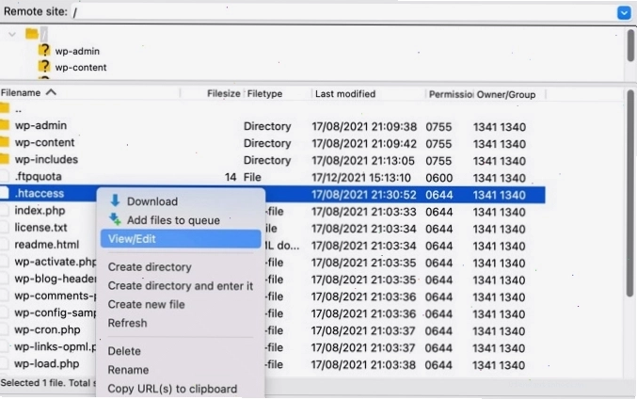Choose Create directory and enter it
Viewport: 637px width, 400px height.
(x=181, y=286)
